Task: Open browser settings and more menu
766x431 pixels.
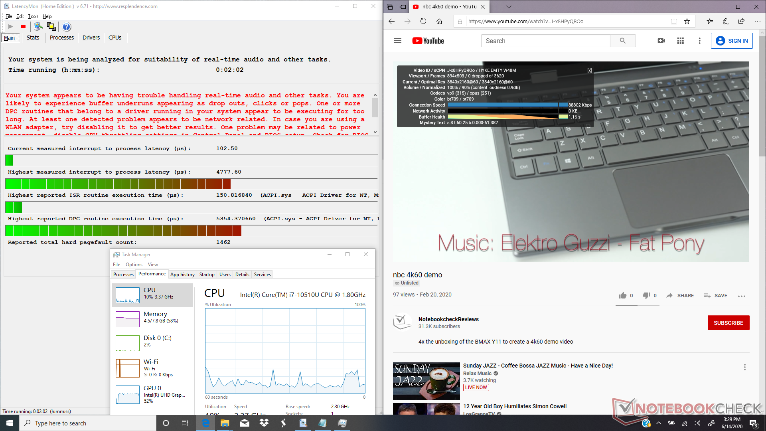Action: coord(757,22)
